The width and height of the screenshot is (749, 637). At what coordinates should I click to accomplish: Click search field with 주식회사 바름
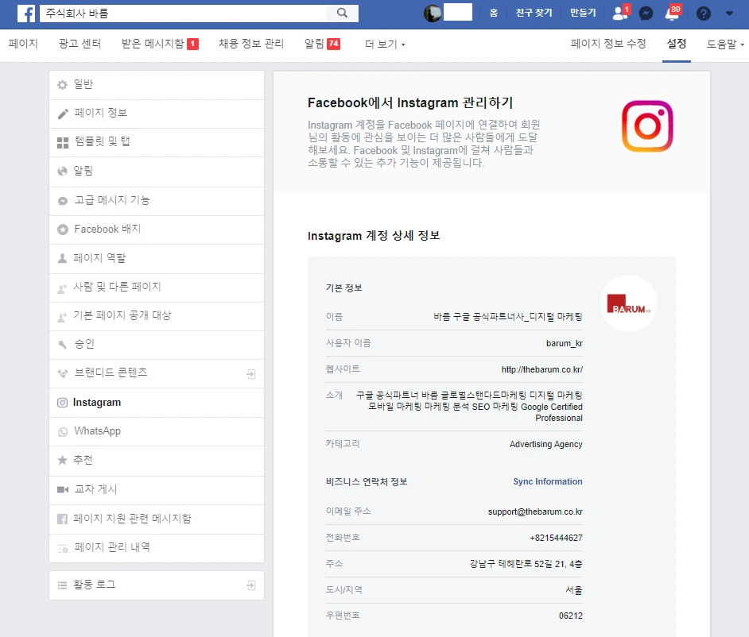(183, 14)
